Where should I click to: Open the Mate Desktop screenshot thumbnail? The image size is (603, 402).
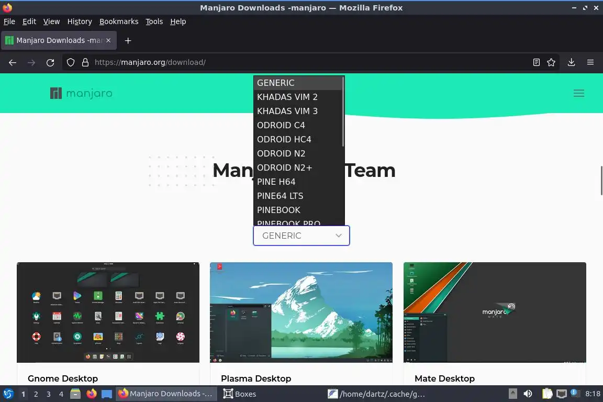[495, 312]
